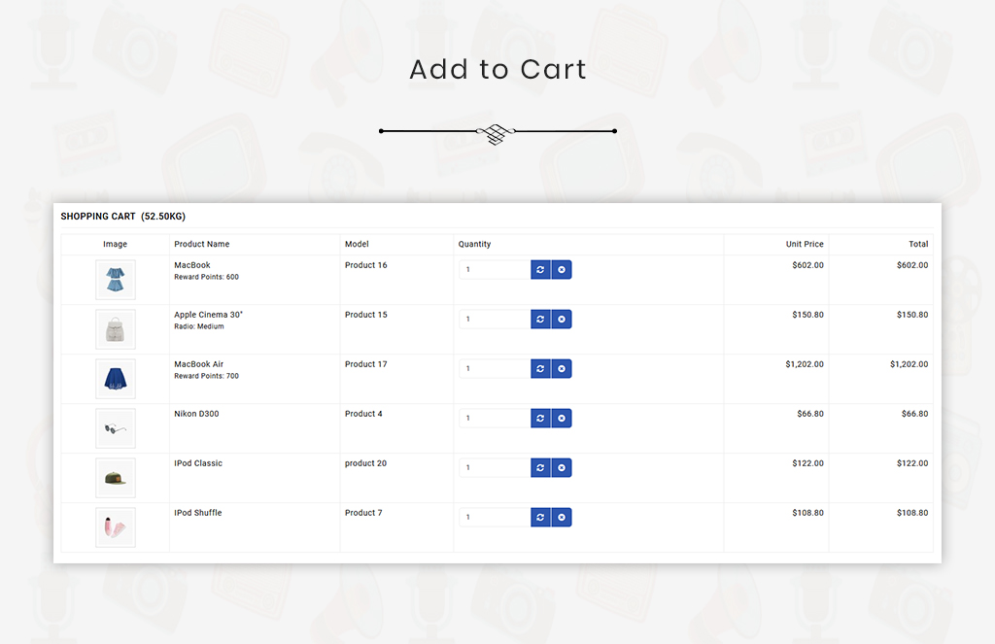Click model cell product 20
Screen dimensions: 995x644
tap(365, 463)
